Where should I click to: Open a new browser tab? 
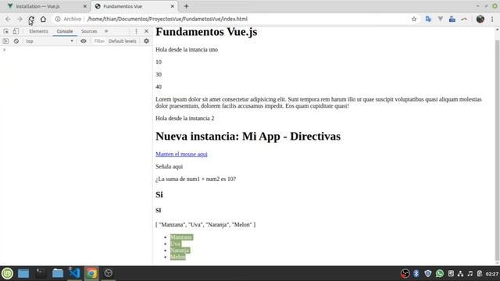[186, 6]
